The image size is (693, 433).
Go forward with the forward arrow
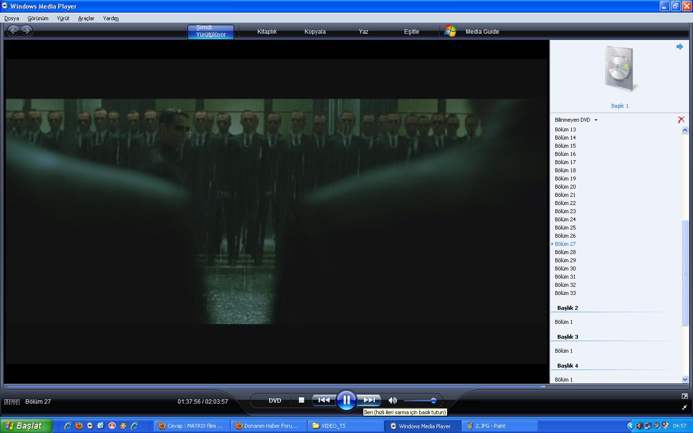[x=27, y=31]
